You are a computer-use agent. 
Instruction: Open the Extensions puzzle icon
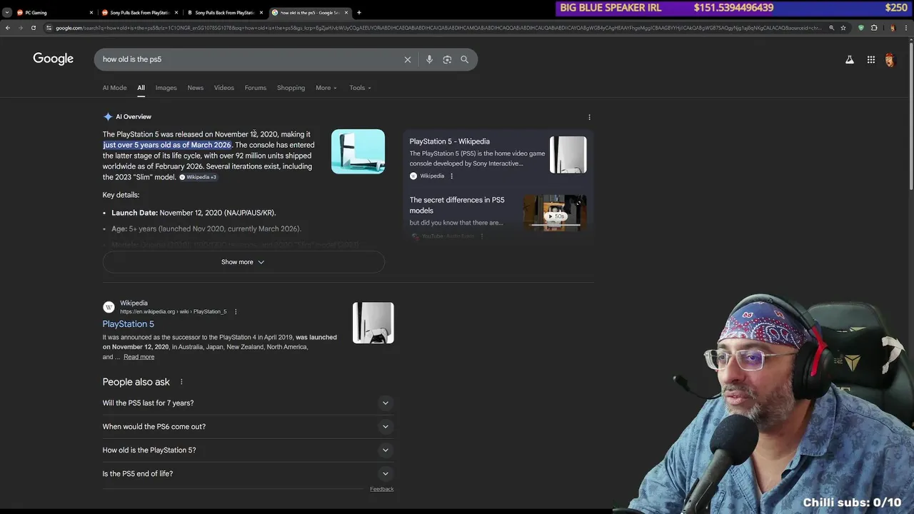pos(874,28)
